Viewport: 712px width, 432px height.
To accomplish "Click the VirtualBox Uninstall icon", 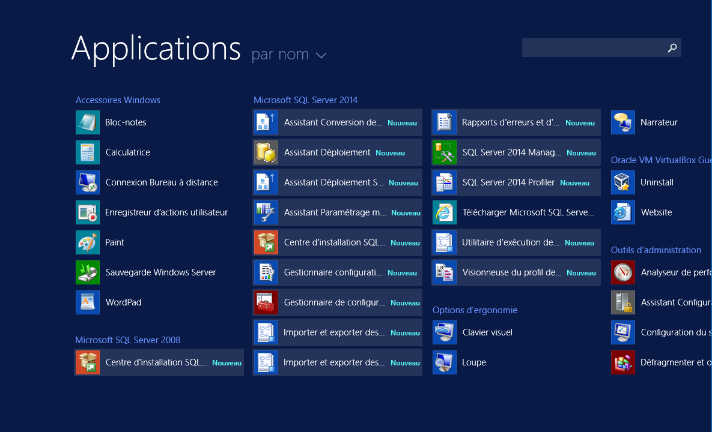I will 623,182.
